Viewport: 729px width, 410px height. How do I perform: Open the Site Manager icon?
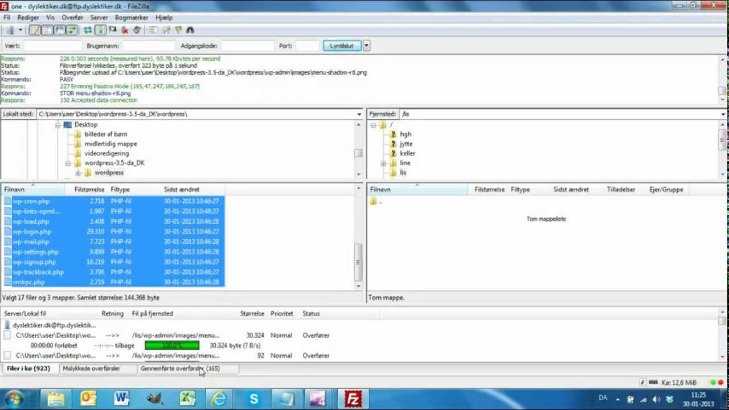point(9,30)
